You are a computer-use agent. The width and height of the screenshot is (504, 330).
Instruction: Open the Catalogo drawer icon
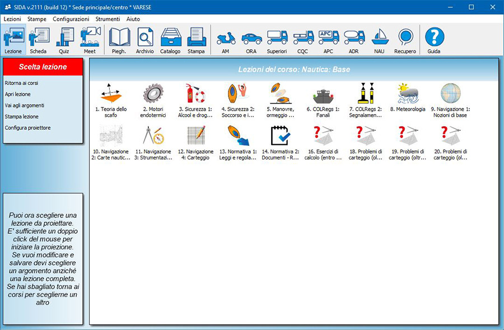coord(170,40)
